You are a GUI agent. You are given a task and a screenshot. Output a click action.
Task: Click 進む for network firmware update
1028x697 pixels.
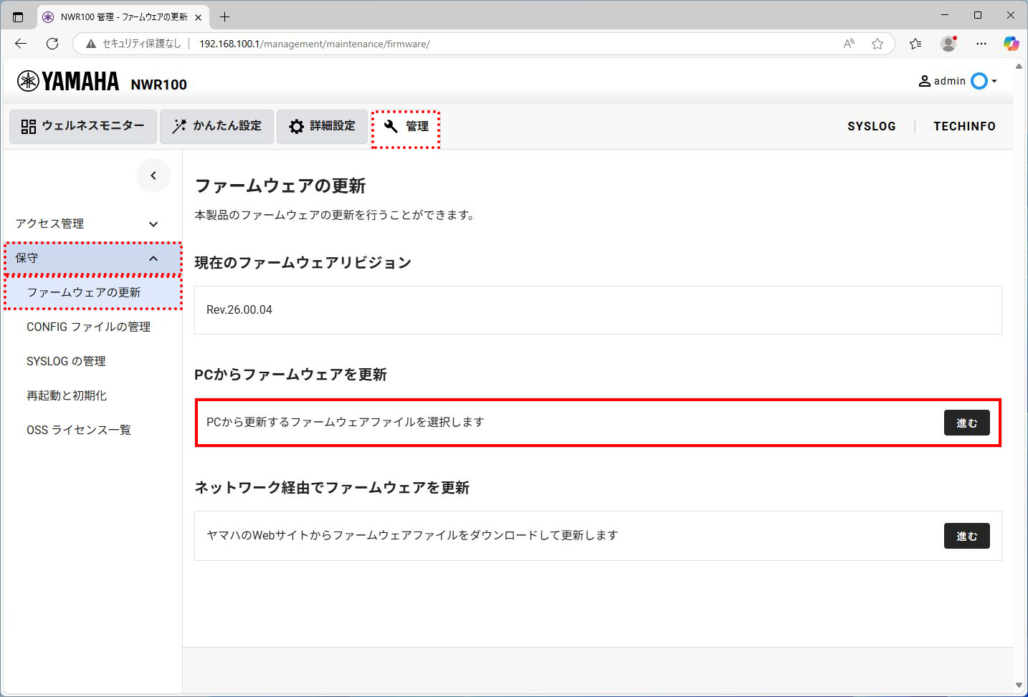tap(966, 536)
